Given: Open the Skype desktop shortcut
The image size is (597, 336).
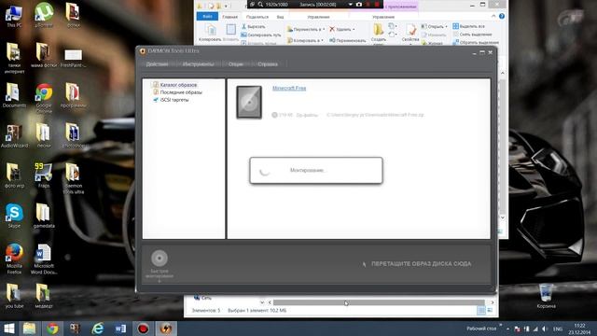Looking at the screenshot, I should click(14, 216).
